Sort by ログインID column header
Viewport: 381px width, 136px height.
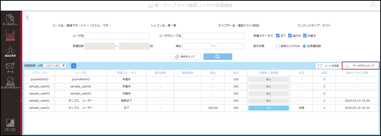click(x=39, y=73)
